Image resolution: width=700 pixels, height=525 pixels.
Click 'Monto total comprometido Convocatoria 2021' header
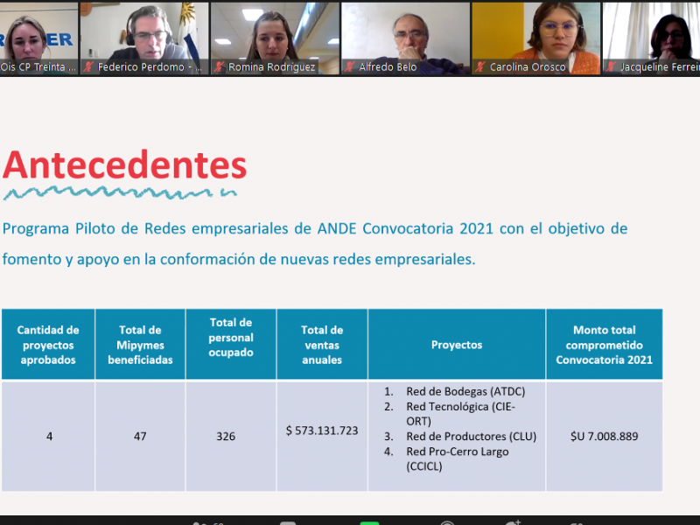point(604,345)
